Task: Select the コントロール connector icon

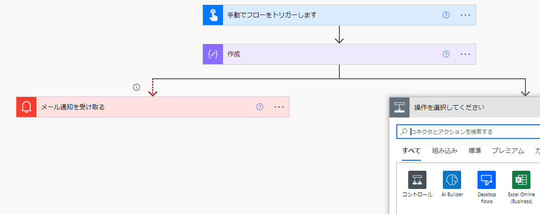Action: click(417, 180)
